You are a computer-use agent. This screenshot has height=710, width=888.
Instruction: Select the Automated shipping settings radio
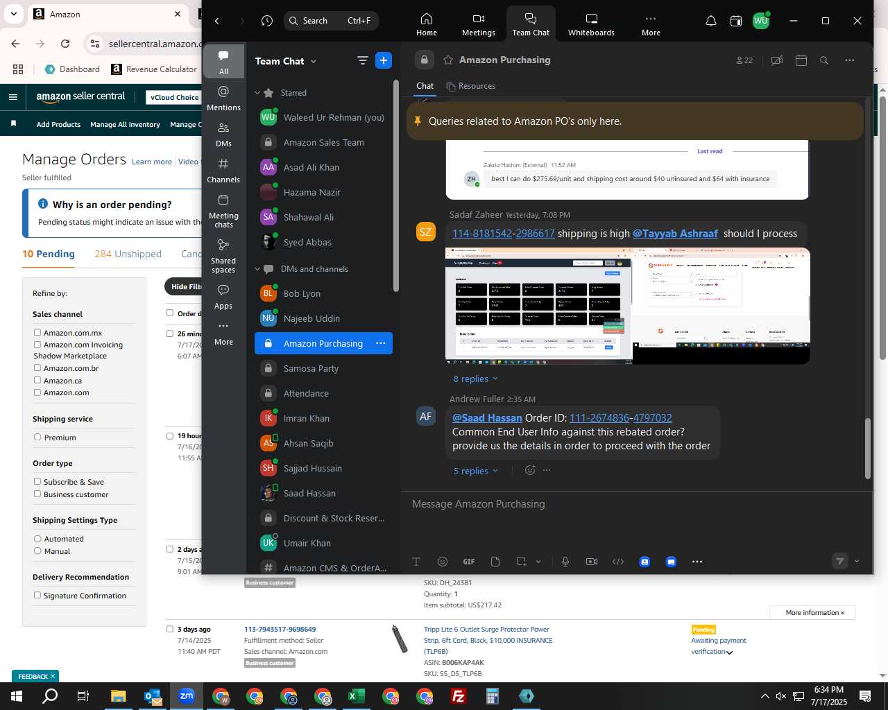tap(37, 539)
